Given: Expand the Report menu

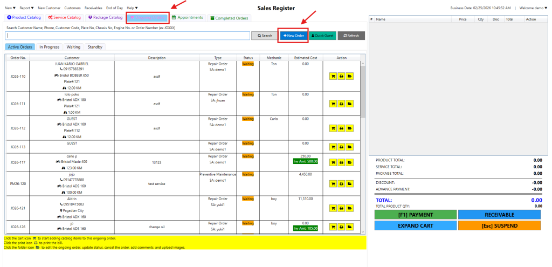Looking at the screenshot, I should [26, 8].
